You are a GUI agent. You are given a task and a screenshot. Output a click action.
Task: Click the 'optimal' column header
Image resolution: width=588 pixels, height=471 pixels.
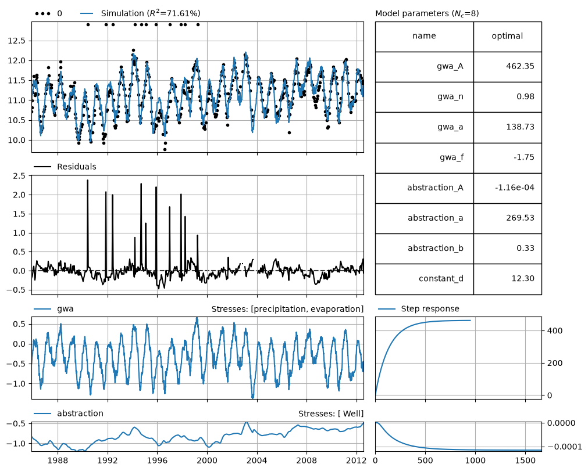click(x=507, y=37)
